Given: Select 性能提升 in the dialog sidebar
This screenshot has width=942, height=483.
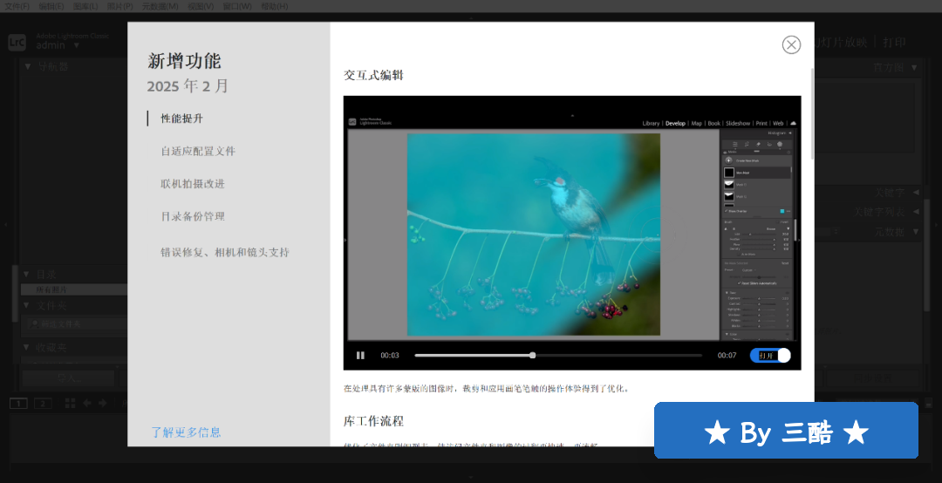Looking at the screenshot, I should pos(181,119).
